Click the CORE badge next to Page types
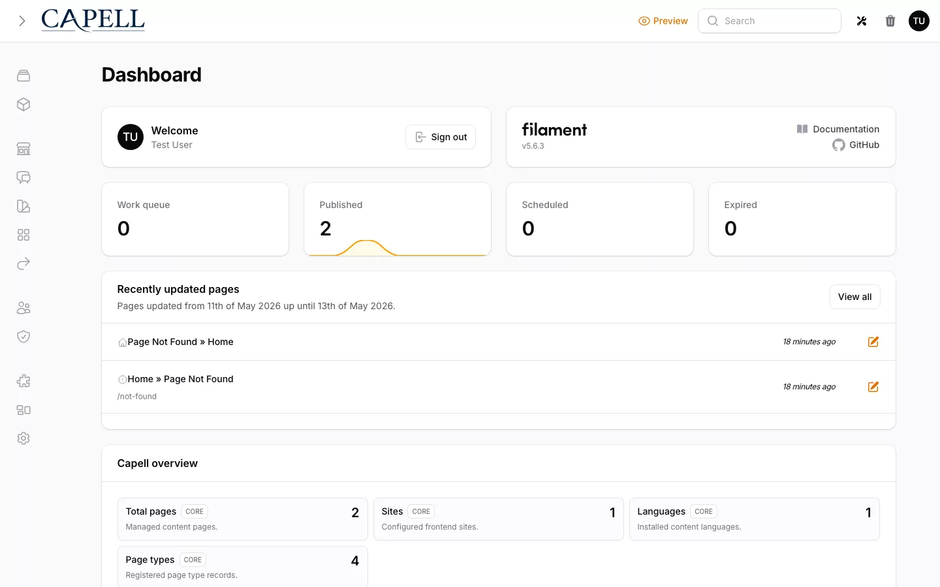 click(193, 560)
